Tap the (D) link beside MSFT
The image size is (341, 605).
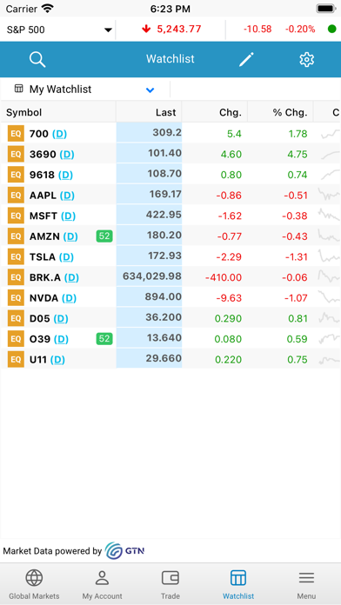click(x=69, y=216)
